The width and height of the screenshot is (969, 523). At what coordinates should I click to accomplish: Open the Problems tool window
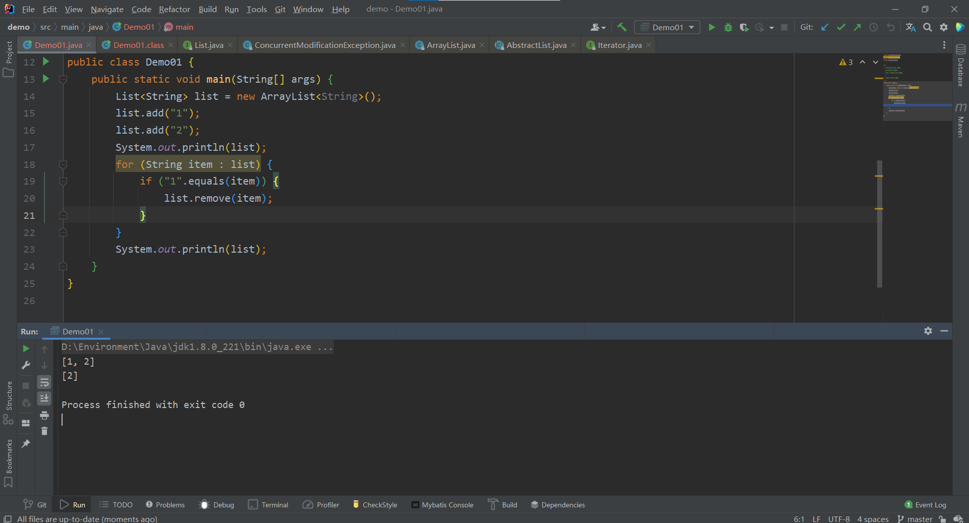[x=165, y=505]
